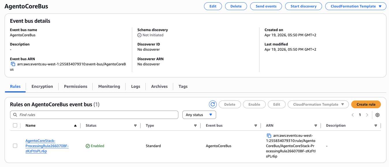Click the Enabled status check icon

point(88,146)
